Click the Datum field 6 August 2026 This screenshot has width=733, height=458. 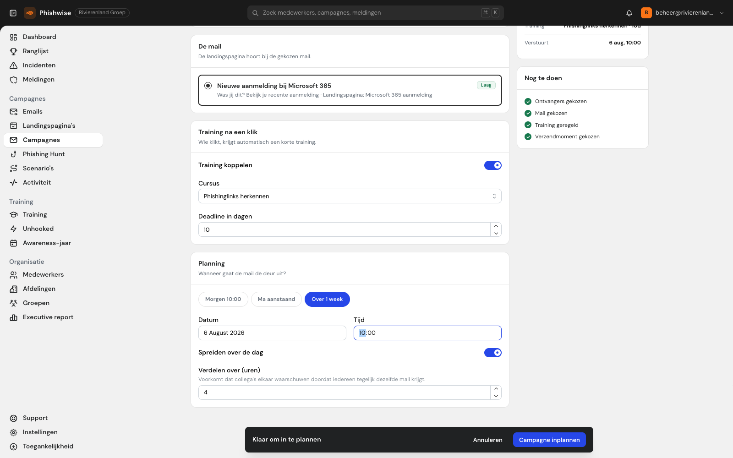tap(272, 333)
